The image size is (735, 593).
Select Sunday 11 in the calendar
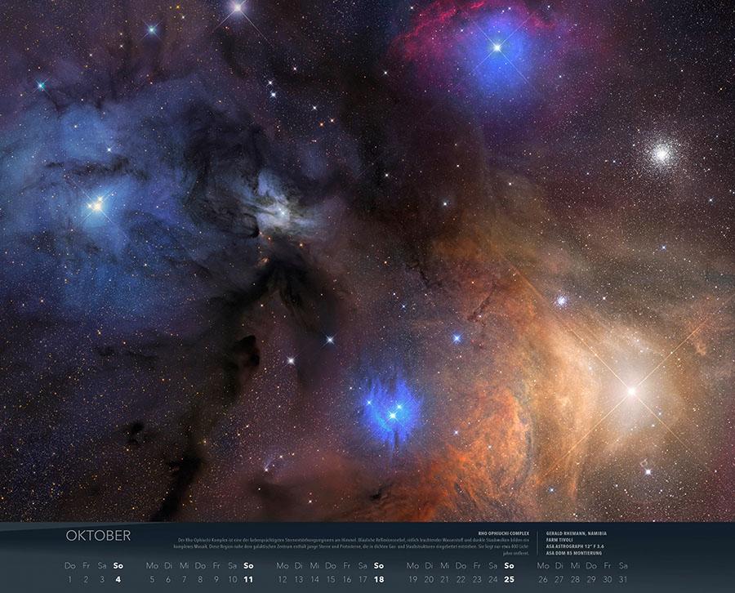click(249, 579)
